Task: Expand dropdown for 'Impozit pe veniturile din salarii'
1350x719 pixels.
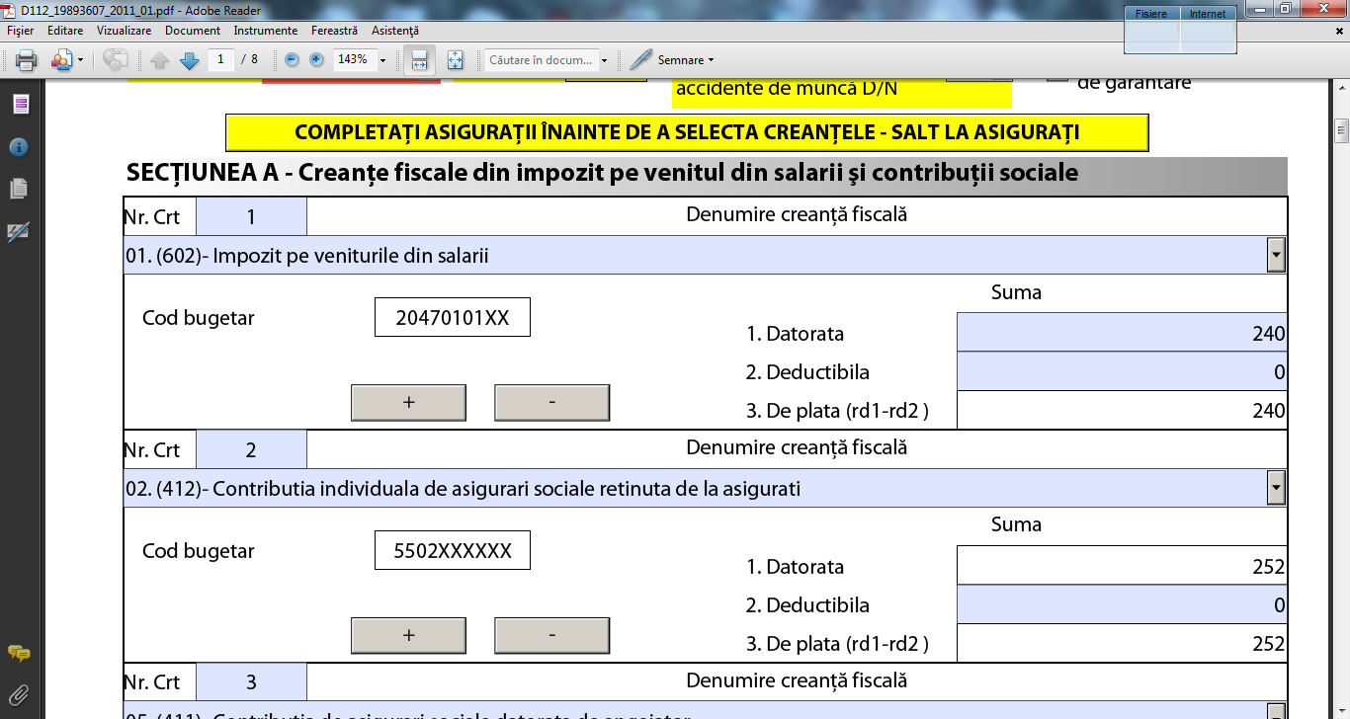Action: [x=1276, y=255]
